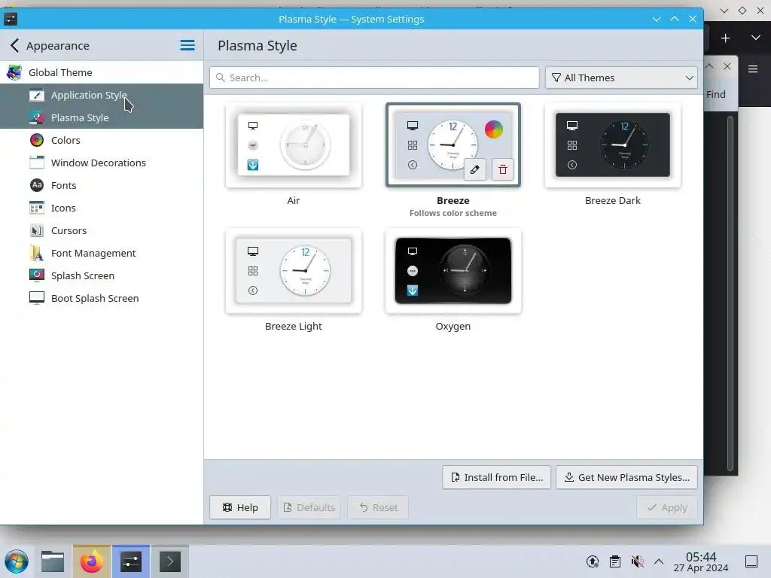Click the show desktop icon in taskbar
This screenshot has width=771, height=578.
(751, 561)
